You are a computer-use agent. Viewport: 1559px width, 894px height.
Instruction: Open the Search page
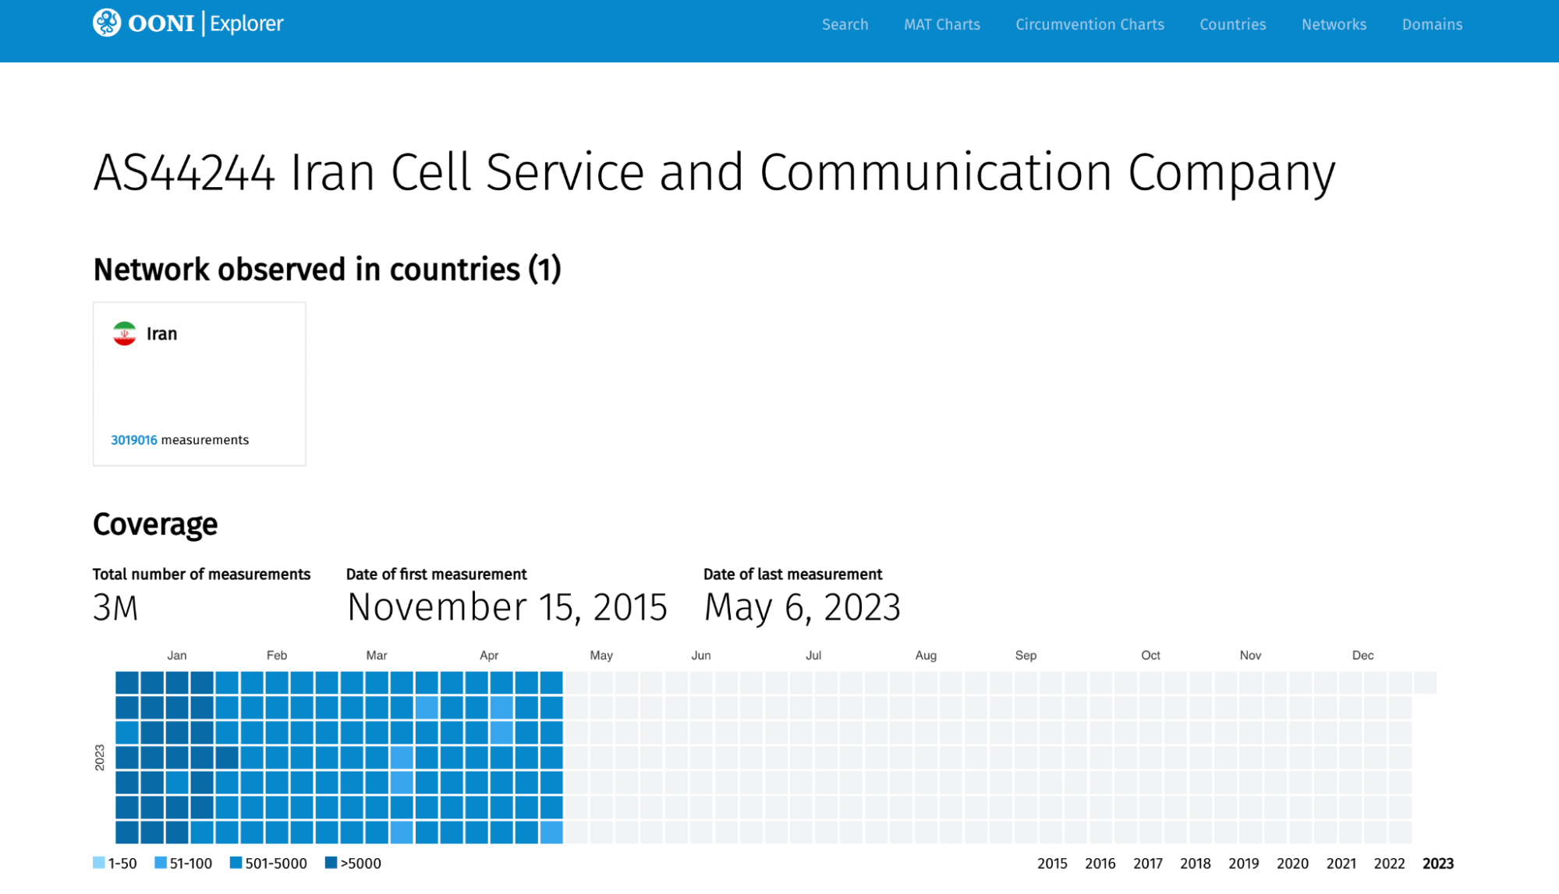pyautogui.click(x=845, y=24)
